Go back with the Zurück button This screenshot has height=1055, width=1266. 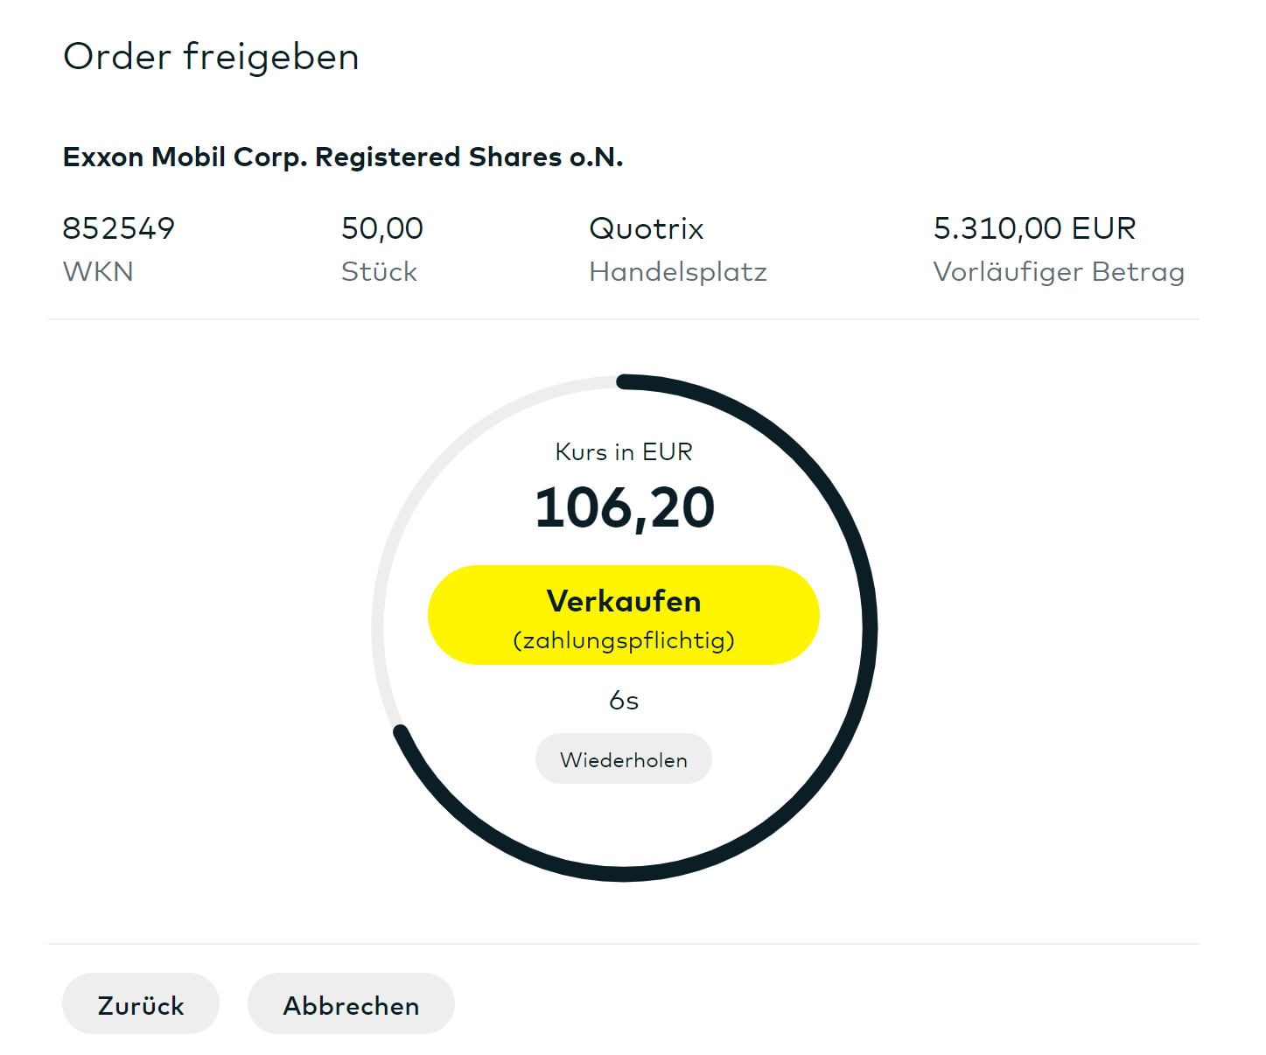(141, 1004)
